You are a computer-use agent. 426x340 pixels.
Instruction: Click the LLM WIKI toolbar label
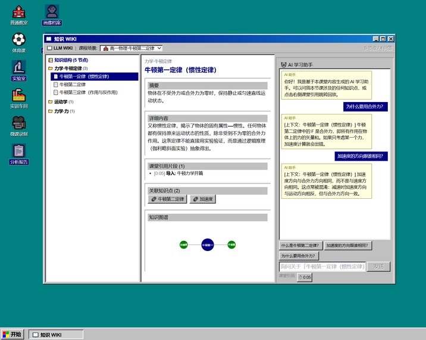pyautogui.click(x=63, y=48)
